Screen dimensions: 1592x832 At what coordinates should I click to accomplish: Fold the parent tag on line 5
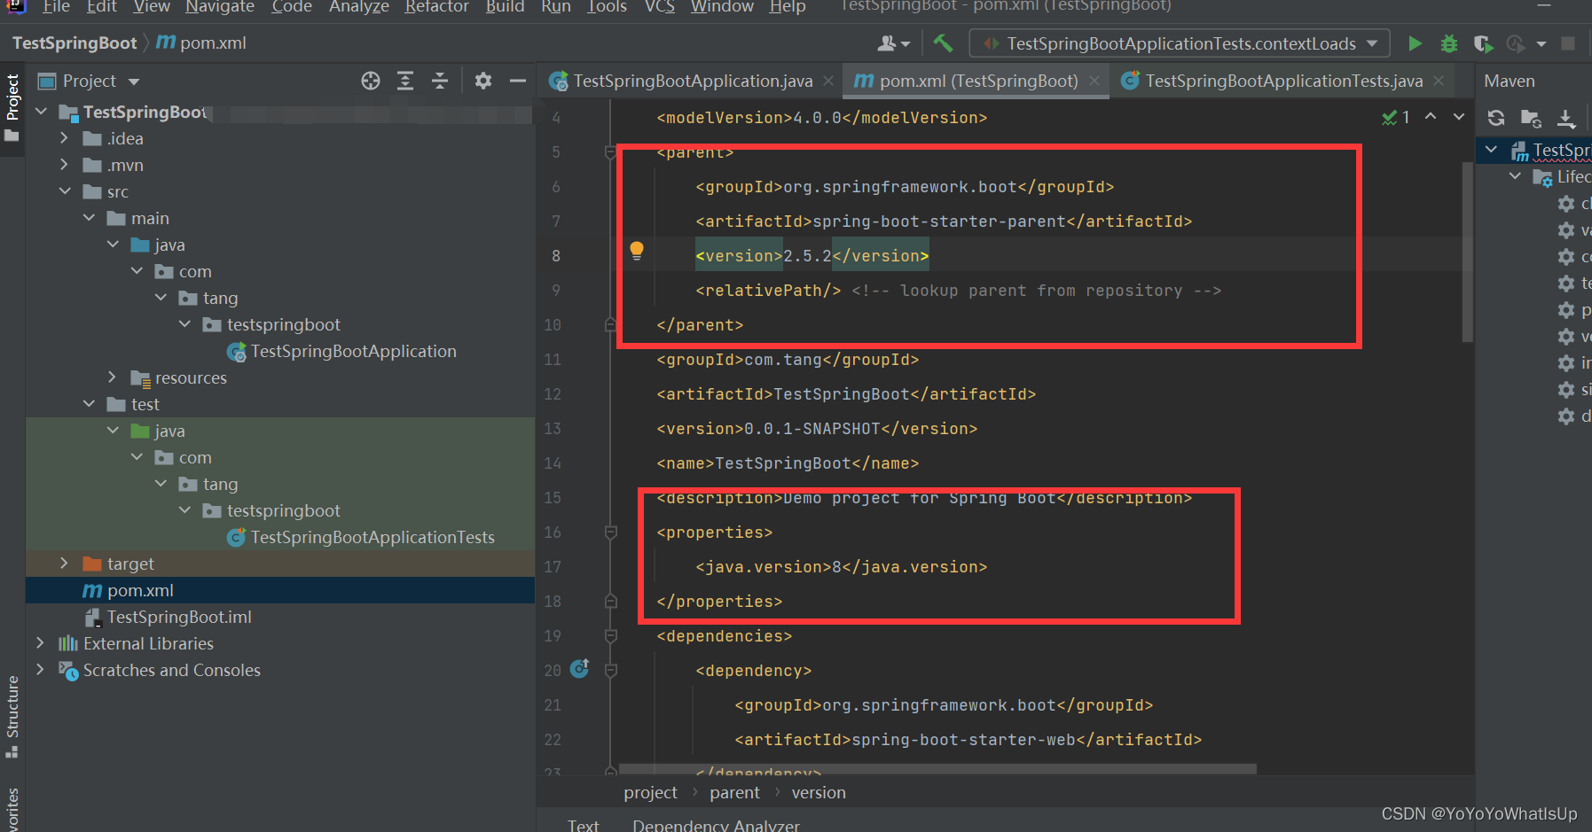pyautogui.click(x=610, y=152)
